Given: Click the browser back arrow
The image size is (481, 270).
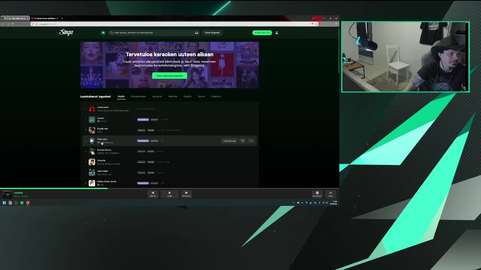Looking at the screenshot, I should click(x=3, y=24).
